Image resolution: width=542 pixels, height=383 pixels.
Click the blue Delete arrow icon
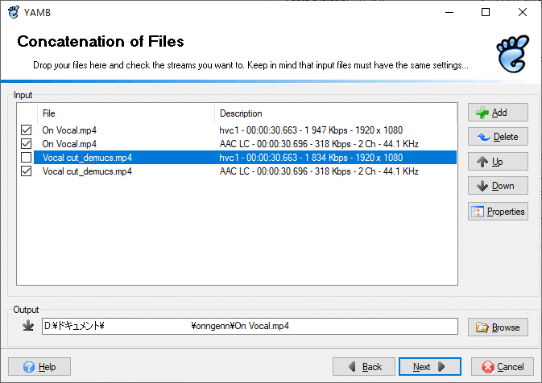484,137
